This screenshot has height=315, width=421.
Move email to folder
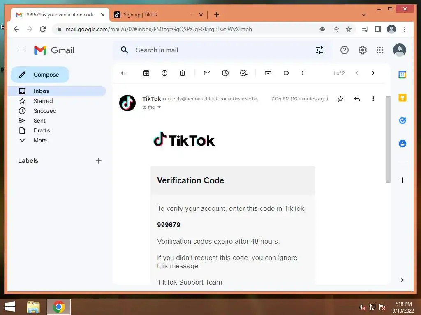pyautogui.click(x=268, y=73)
